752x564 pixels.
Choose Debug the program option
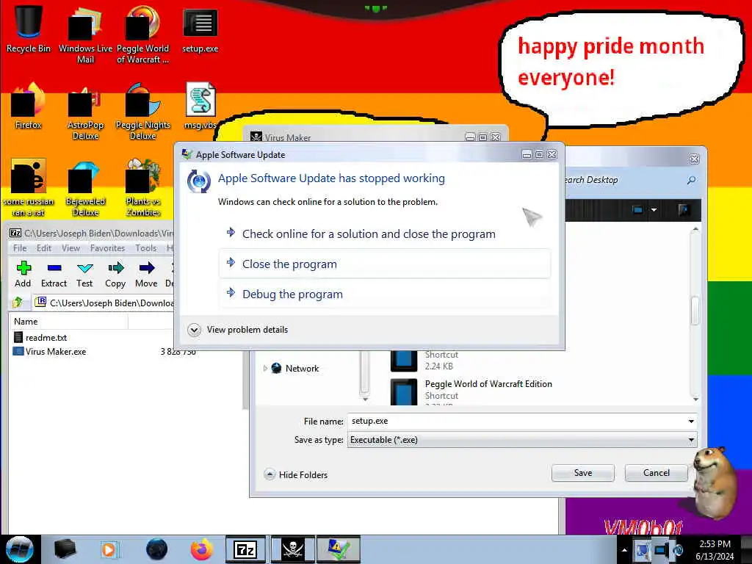click(384, 294)
